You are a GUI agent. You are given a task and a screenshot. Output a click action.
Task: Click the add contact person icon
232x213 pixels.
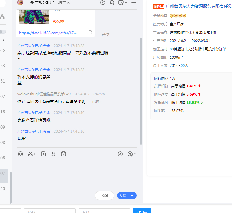[x=112, y=3]
